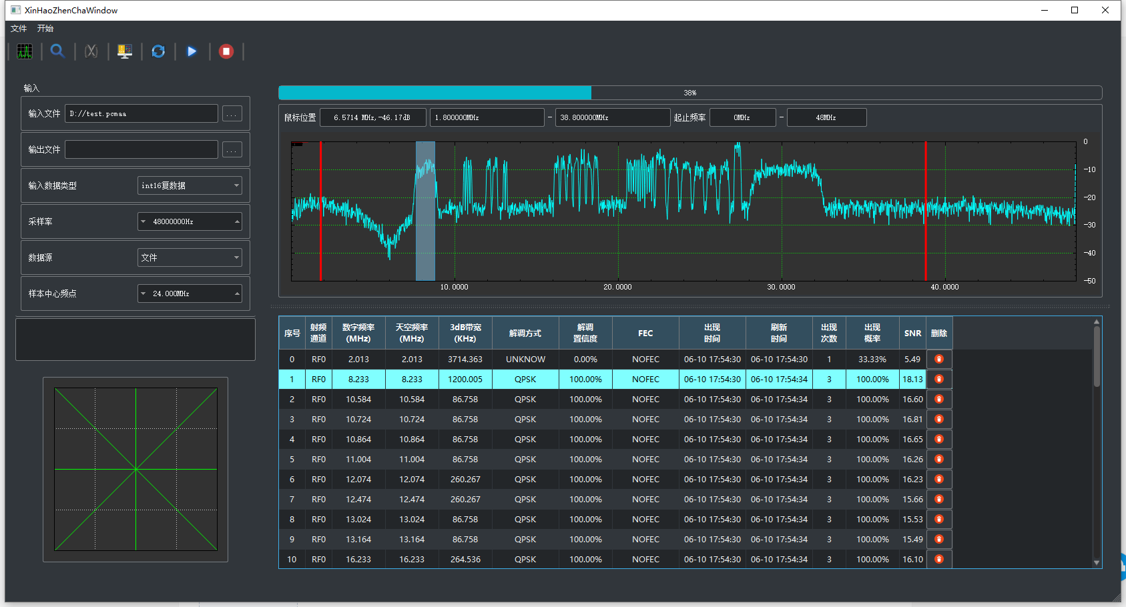Select the 1200.005 bandwidth cell

[465, 379]
